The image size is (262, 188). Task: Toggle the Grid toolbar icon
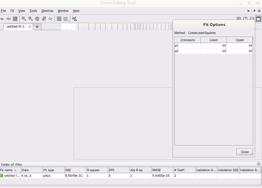66,19
